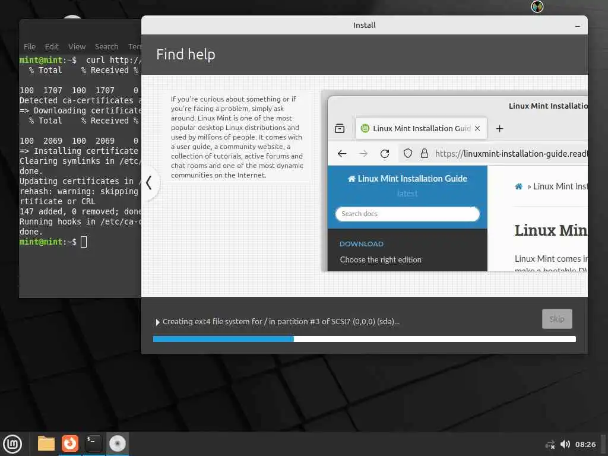The height and width of the screenshot is (456, 608).
Task: Open the Linux Mint start menu
Action: point(12,444)
